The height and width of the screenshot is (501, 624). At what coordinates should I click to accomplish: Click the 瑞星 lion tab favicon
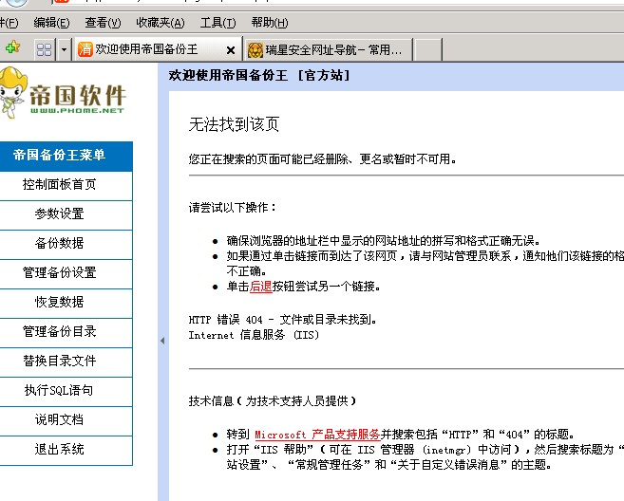(x=255, y=50)
